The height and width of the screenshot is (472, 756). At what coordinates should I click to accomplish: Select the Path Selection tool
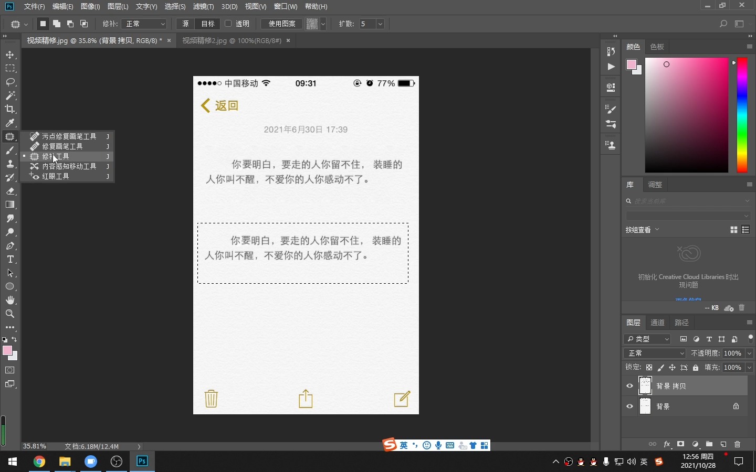[10, 273]
